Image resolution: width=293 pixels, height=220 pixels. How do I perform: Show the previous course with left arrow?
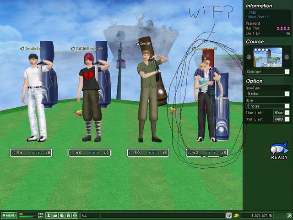point(249,57)
